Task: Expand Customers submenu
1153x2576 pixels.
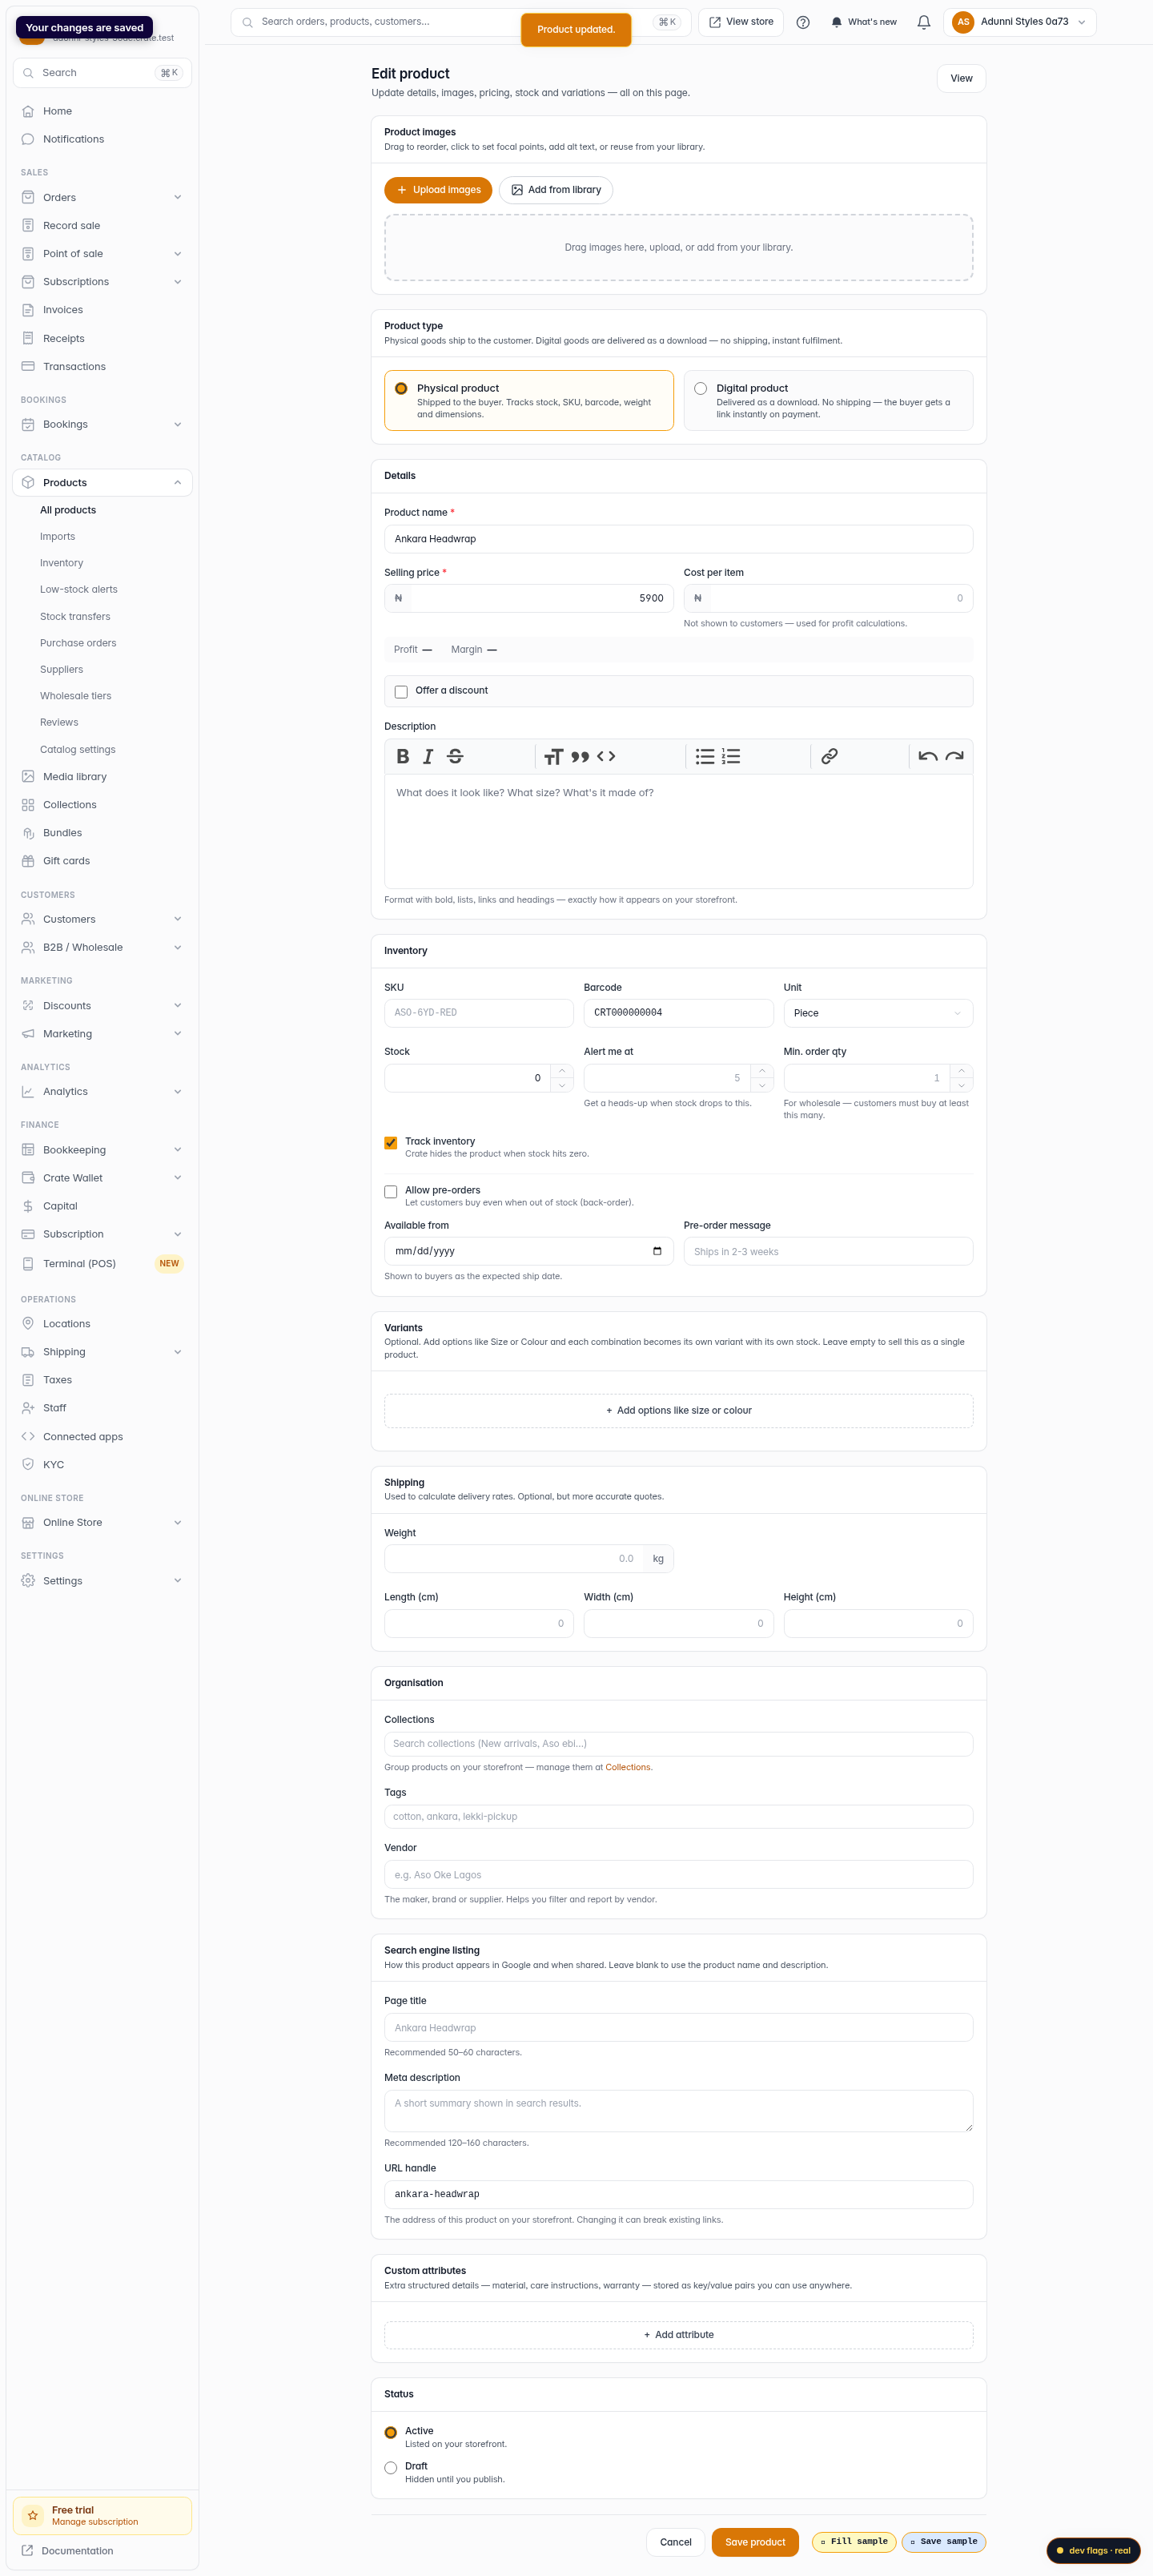Action: [x=102, y=918]
